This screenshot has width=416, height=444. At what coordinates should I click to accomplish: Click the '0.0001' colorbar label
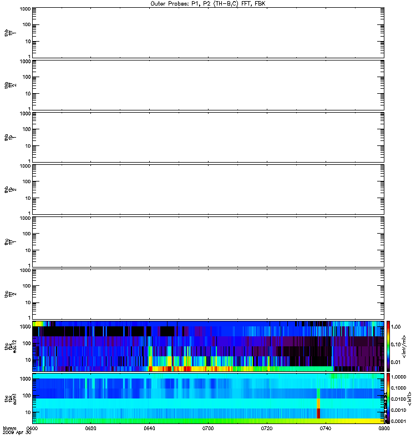398,421
